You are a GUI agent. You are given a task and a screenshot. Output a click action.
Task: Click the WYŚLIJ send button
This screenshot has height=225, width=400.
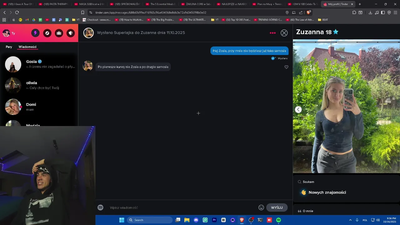click(x=277, y=207)
